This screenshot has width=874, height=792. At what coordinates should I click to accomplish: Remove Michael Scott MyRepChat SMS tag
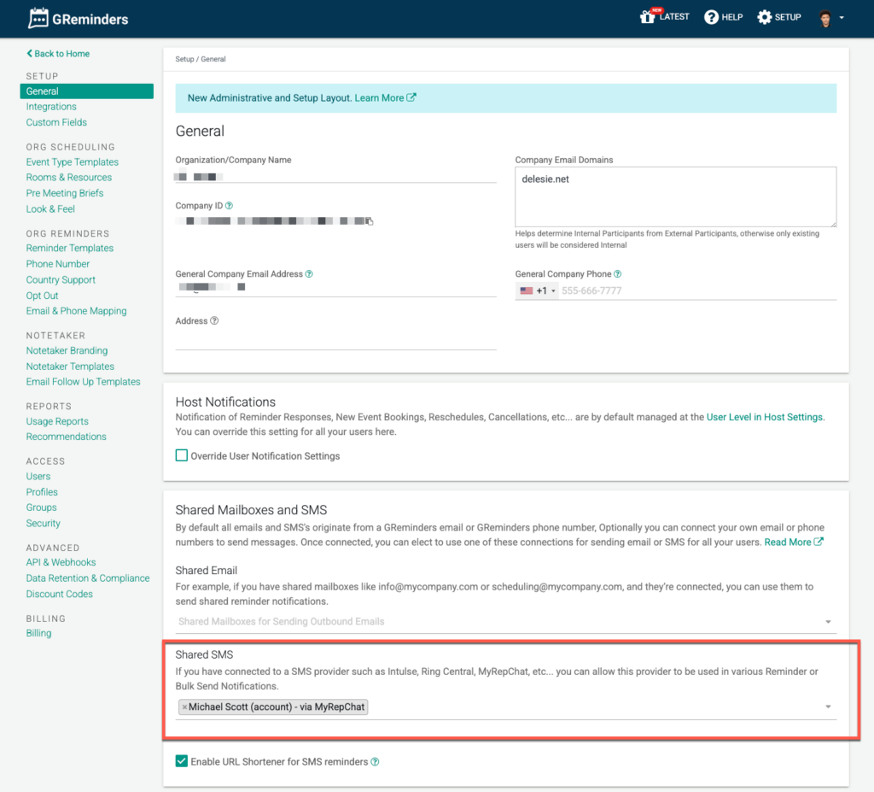click(184, 707)
